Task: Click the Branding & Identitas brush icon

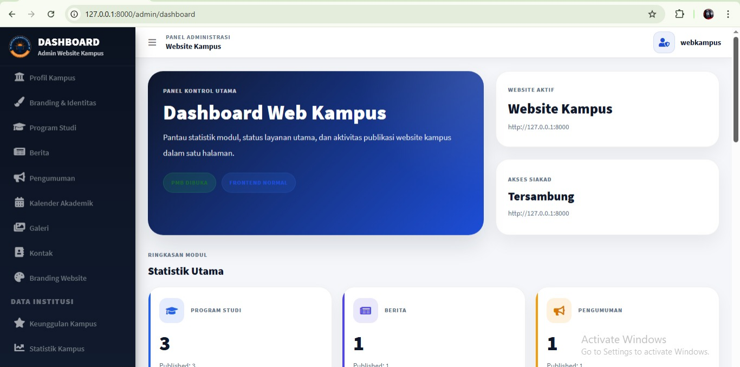Action: click(19, 102)
